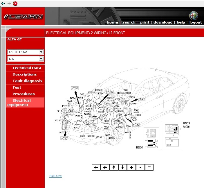Open the Full-size diagram link
The image size is (204, 188).
point(55,176)
